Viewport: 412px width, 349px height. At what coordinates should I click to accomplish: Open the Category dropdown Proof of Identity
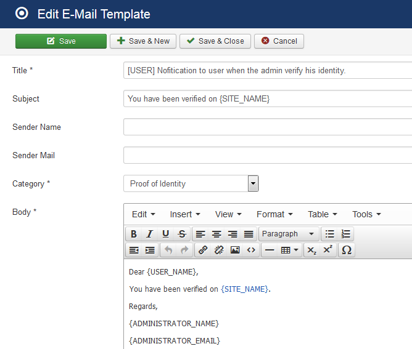(x=191, y=183)
